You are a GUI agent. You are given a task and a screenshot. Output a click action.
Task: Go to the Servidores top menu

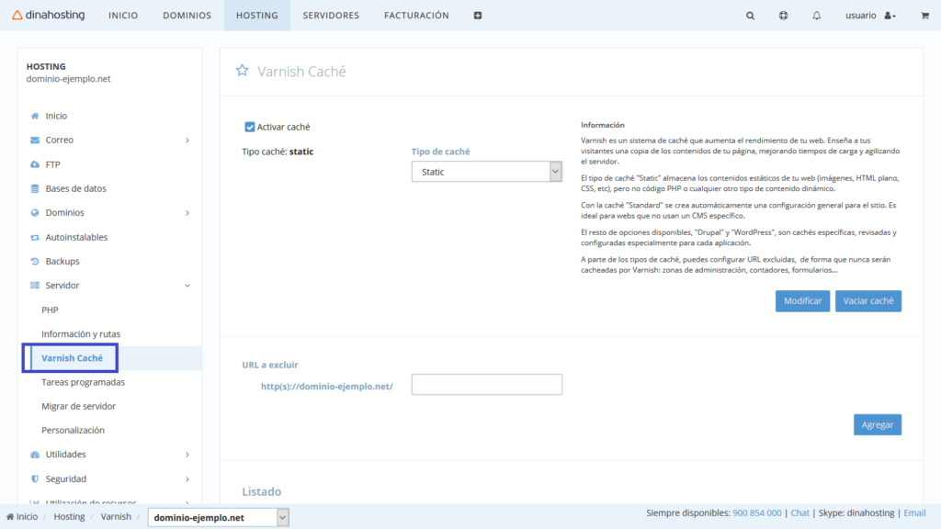pyautogui.click(x=331, y=16)
